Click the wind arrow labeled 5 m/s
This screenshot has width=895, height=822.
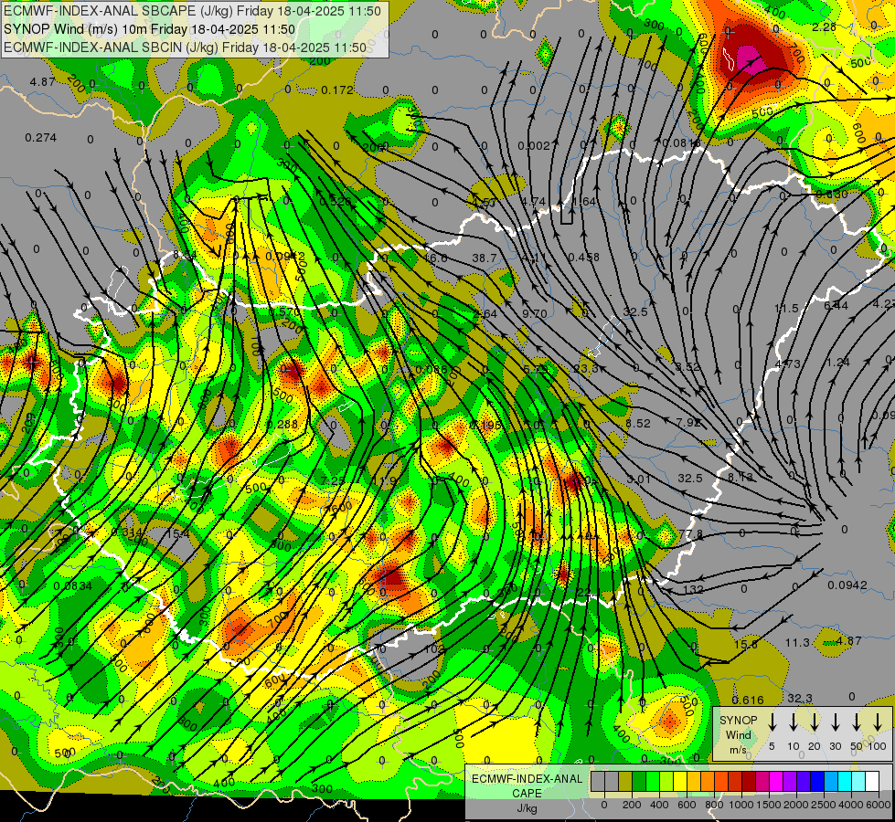(772, 722)
